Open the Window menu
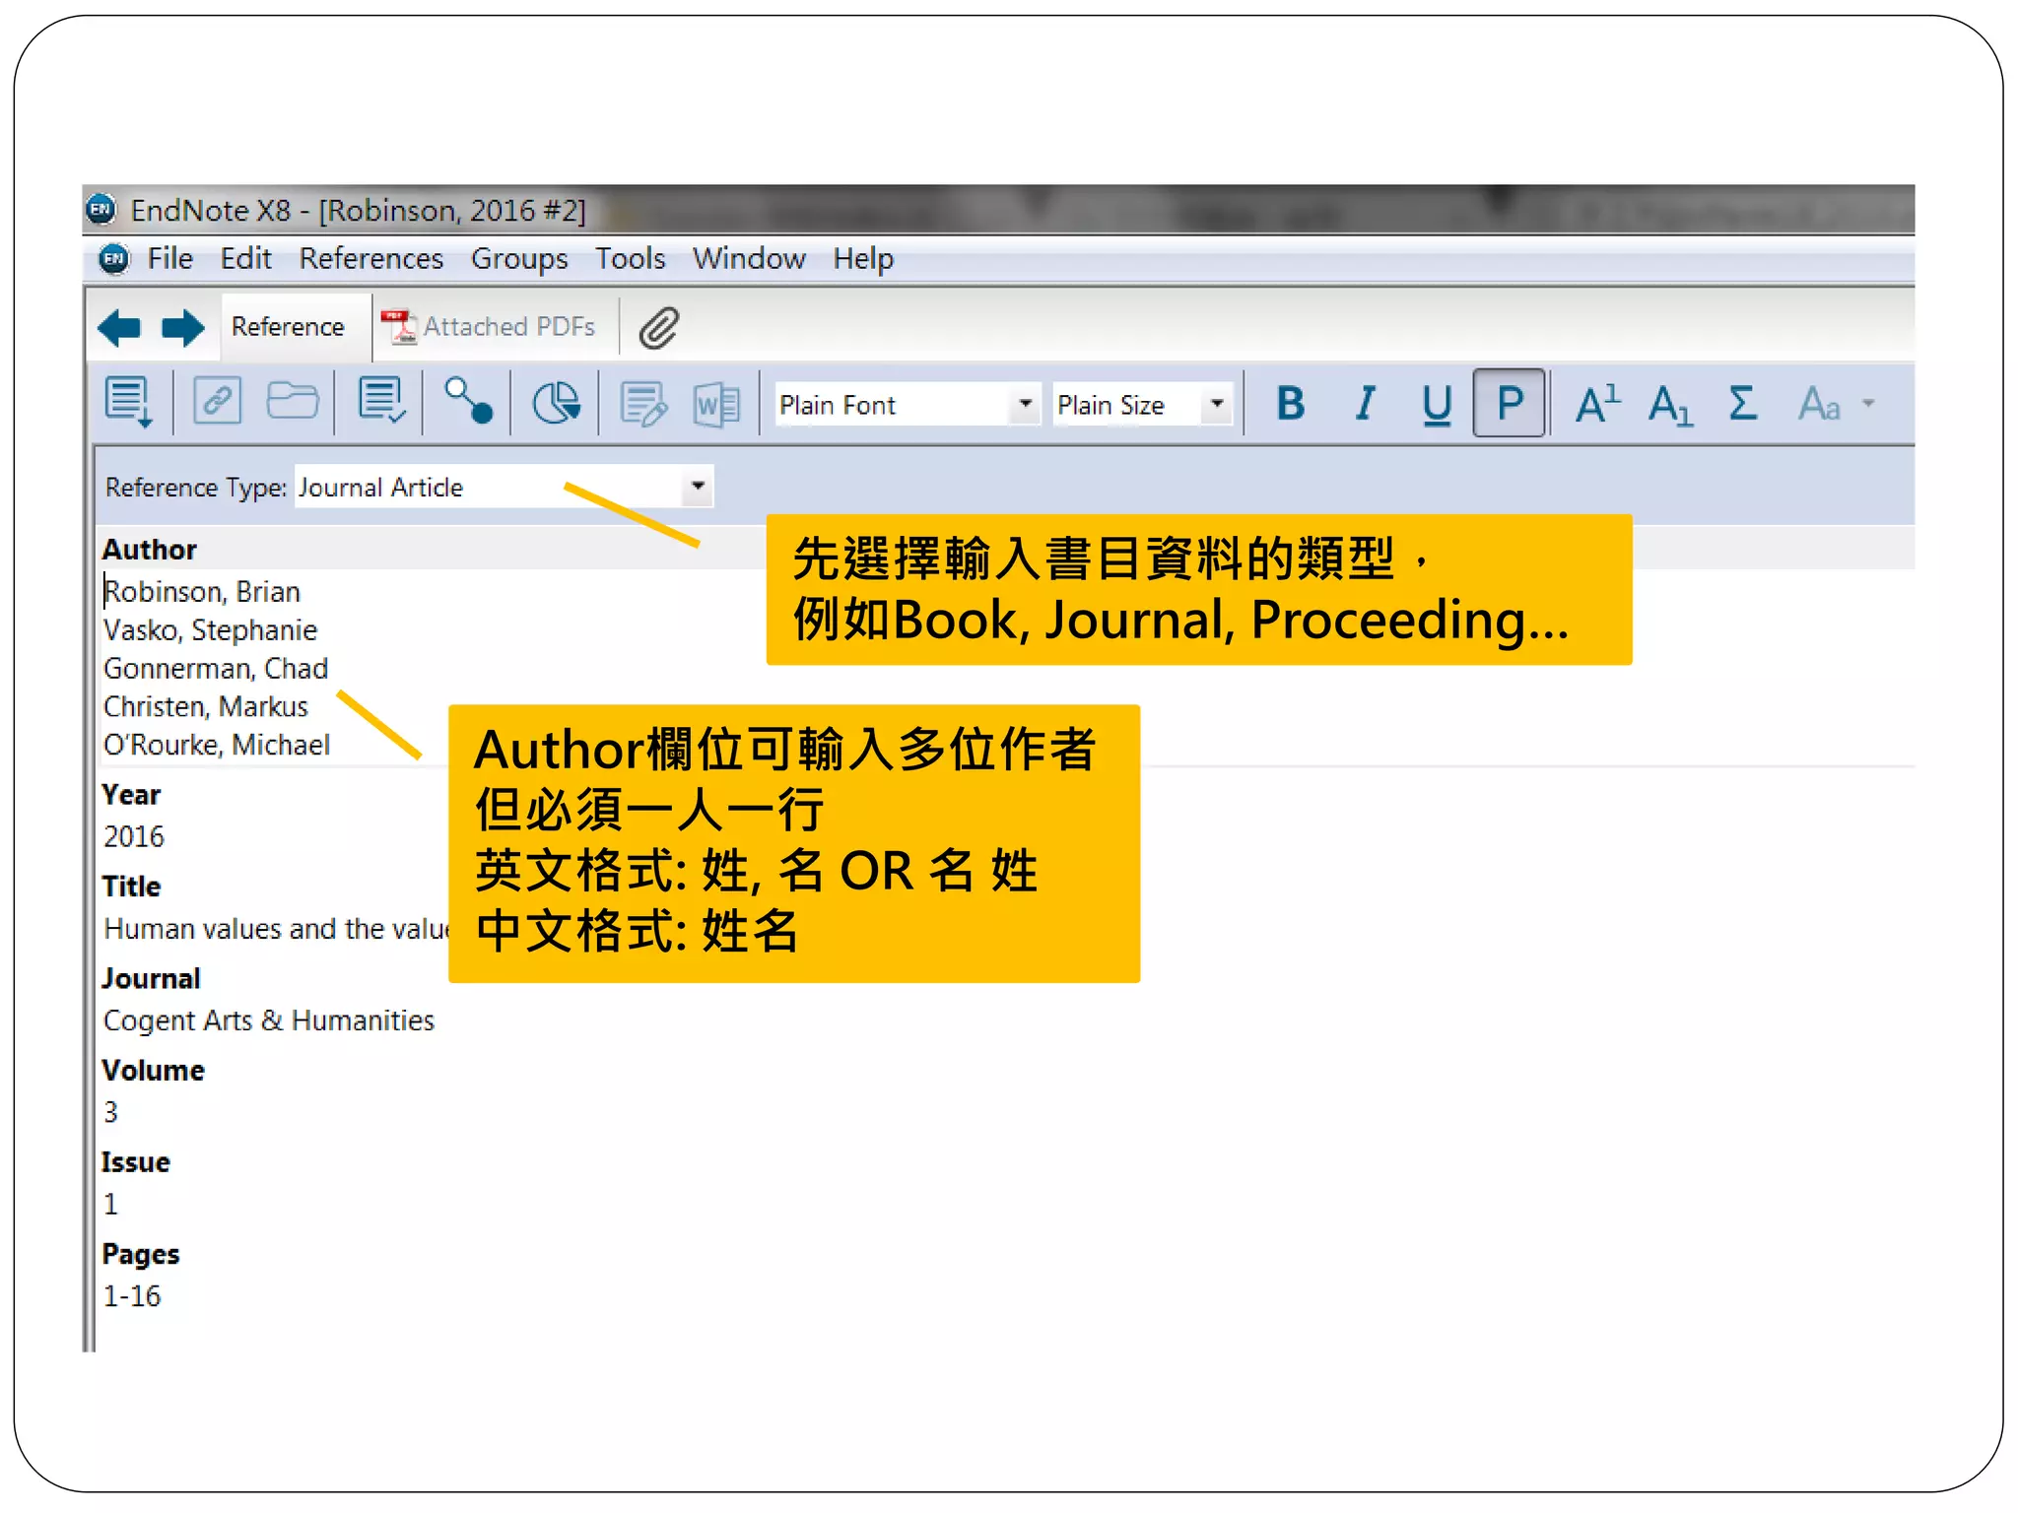Screen dimensions: 2018x1513 pyautogui.click(x=748, y=259)
